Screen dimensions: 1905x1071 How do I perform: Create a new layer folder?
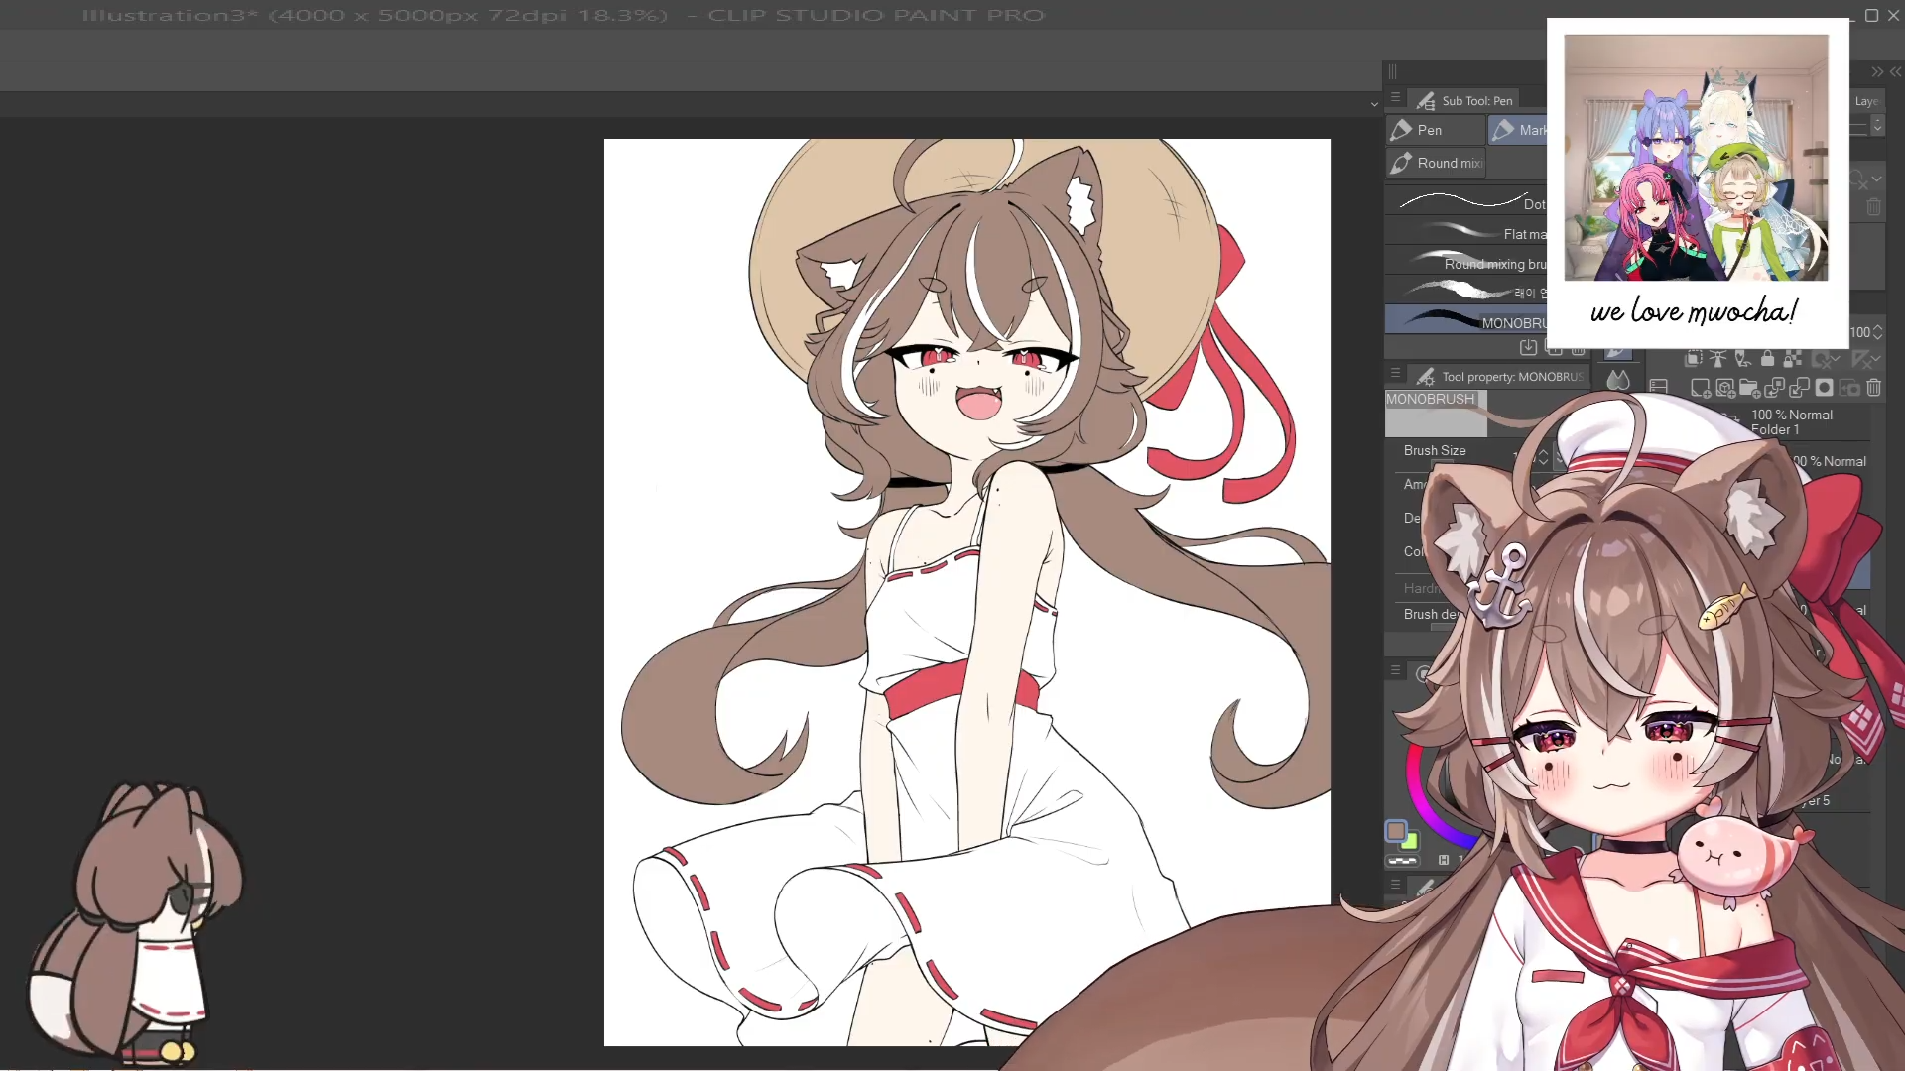[1749, 388]
